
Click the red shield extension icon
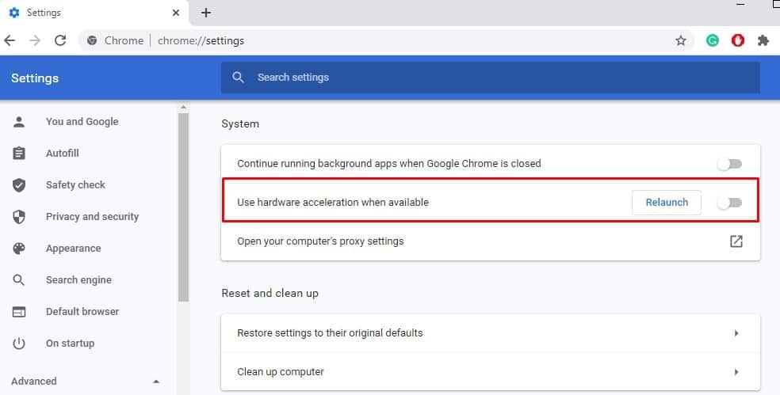738,40
